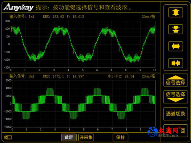Click the storage indicator icon at bottom left

(x=8, y=137)
